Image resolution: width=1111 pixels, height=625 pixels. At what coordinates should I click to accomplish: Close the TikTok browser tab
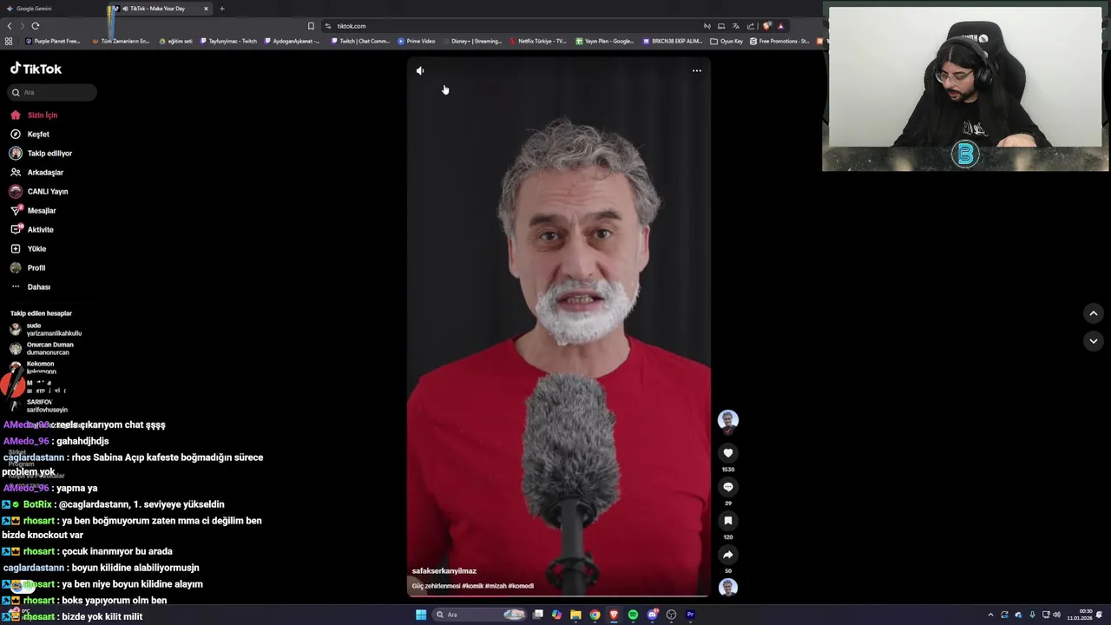coord(206,9)
